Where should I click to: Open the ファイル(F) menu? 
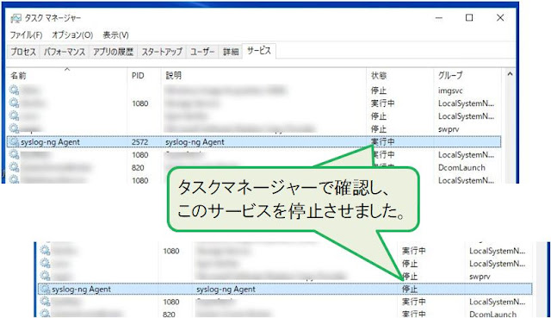pos(27,35)
